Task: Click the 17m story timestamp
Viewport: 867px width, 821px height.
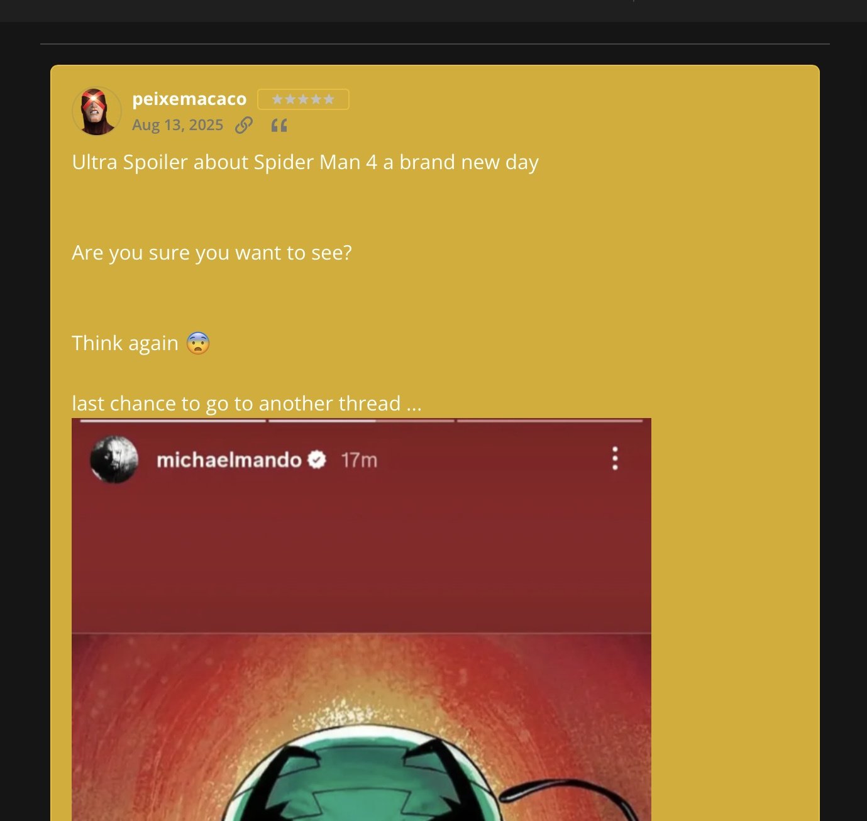Action: (x=359, y=460)
